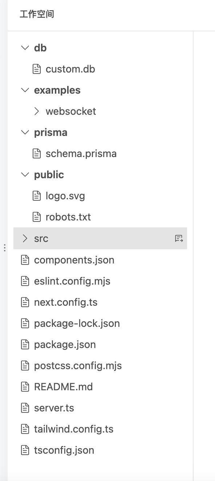Screen dimensions: 215x481
Task: Click the file icon beside schema.prisma
Action: tap(37, 153)
